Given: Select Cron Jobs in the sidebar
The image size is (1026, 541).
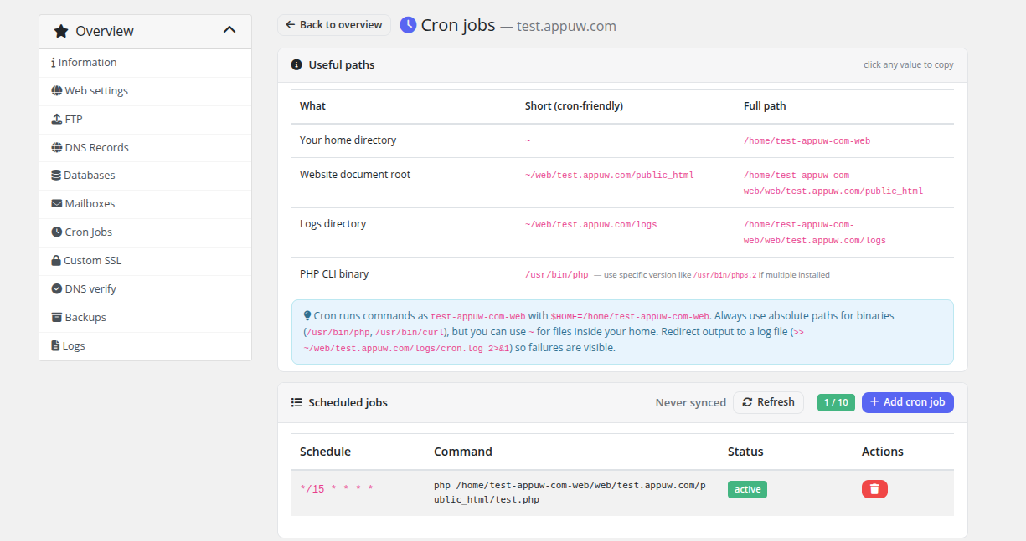Looking at the screenshot, I should coord(145,232).
